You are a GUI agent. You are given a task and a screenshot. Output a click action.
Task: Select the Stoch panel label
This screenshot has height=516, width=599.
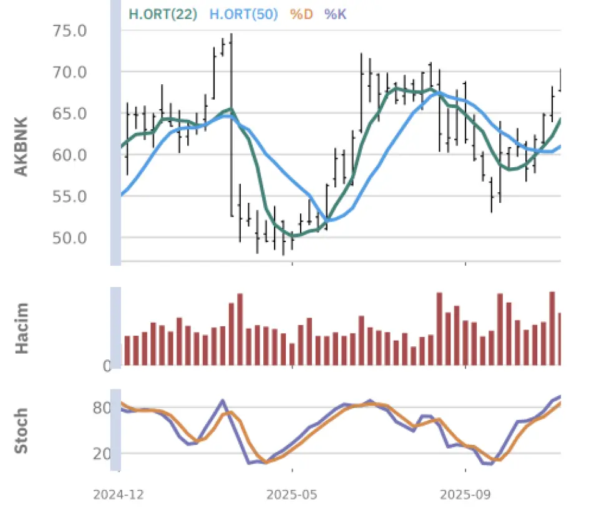[x=21, y=431]
